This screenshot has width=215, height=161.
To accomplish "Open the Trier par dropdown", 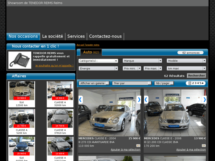I will click(132, 83).
